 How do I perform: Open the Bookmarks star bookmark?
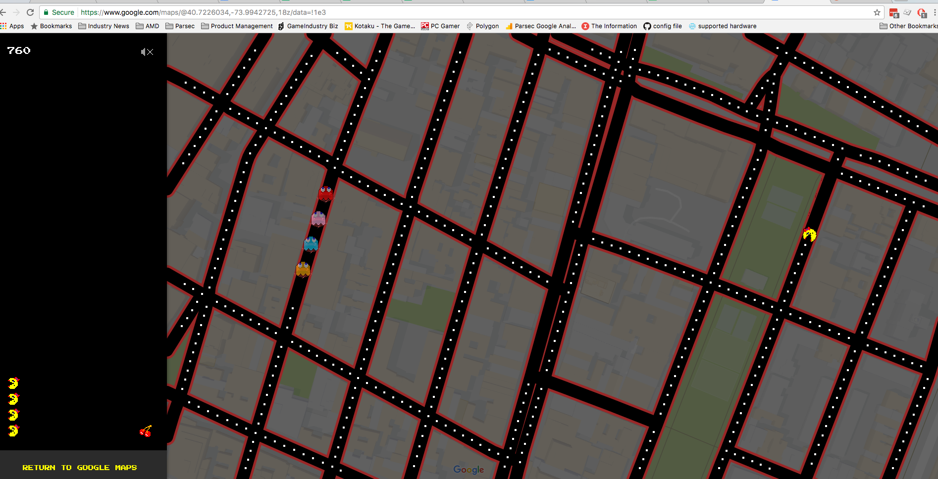[52, 26]
